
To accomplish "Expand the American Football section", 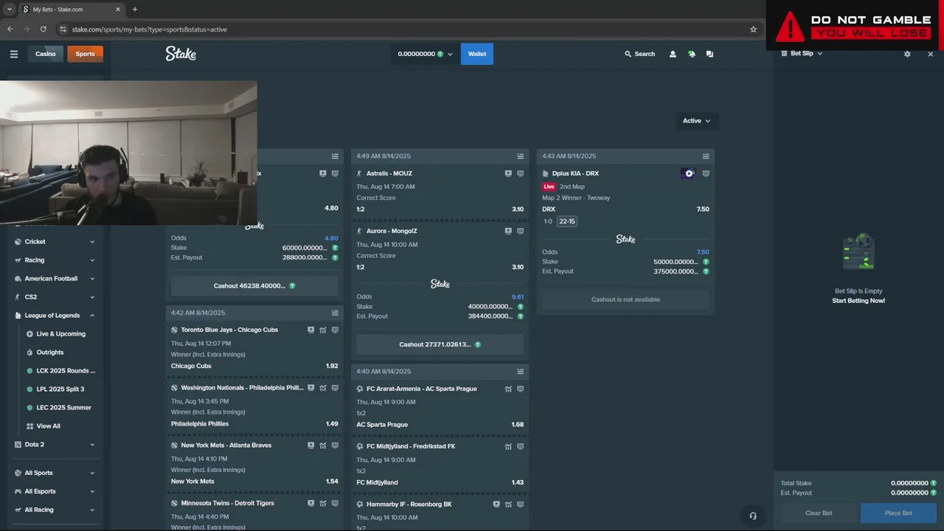I will click(x=54, y=279).
